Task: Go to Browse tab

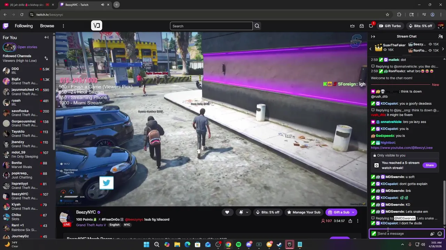Action: click(47, 26)
